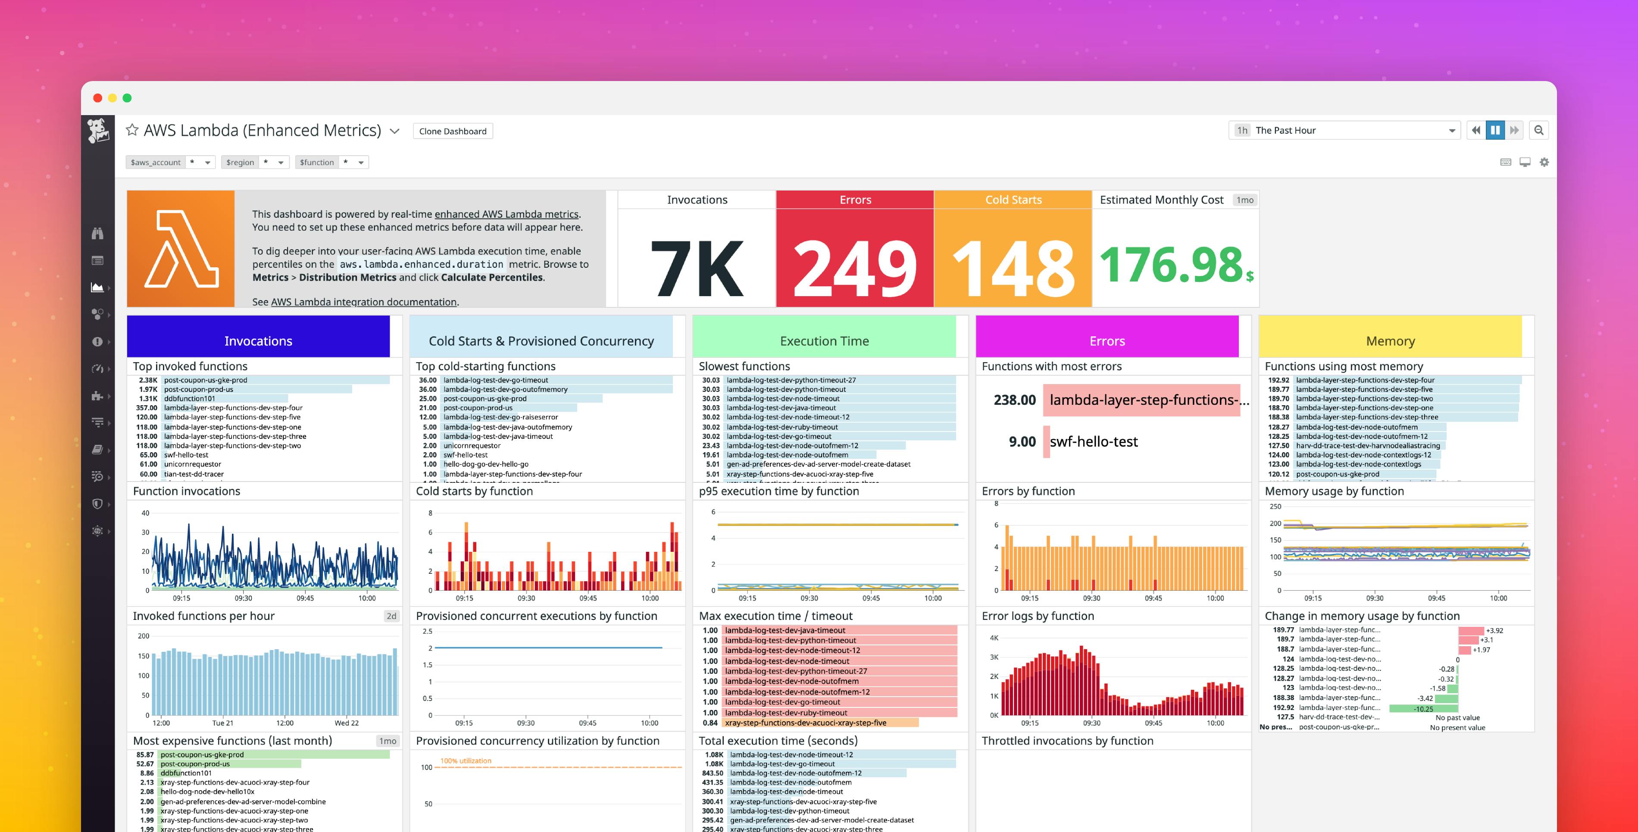Enter TV fullscreen mode via the monitor icon
Viewport: 1638px width, 832px height.
coord(1525,162)
